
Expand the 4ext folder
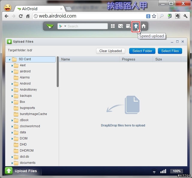point(12,66)
